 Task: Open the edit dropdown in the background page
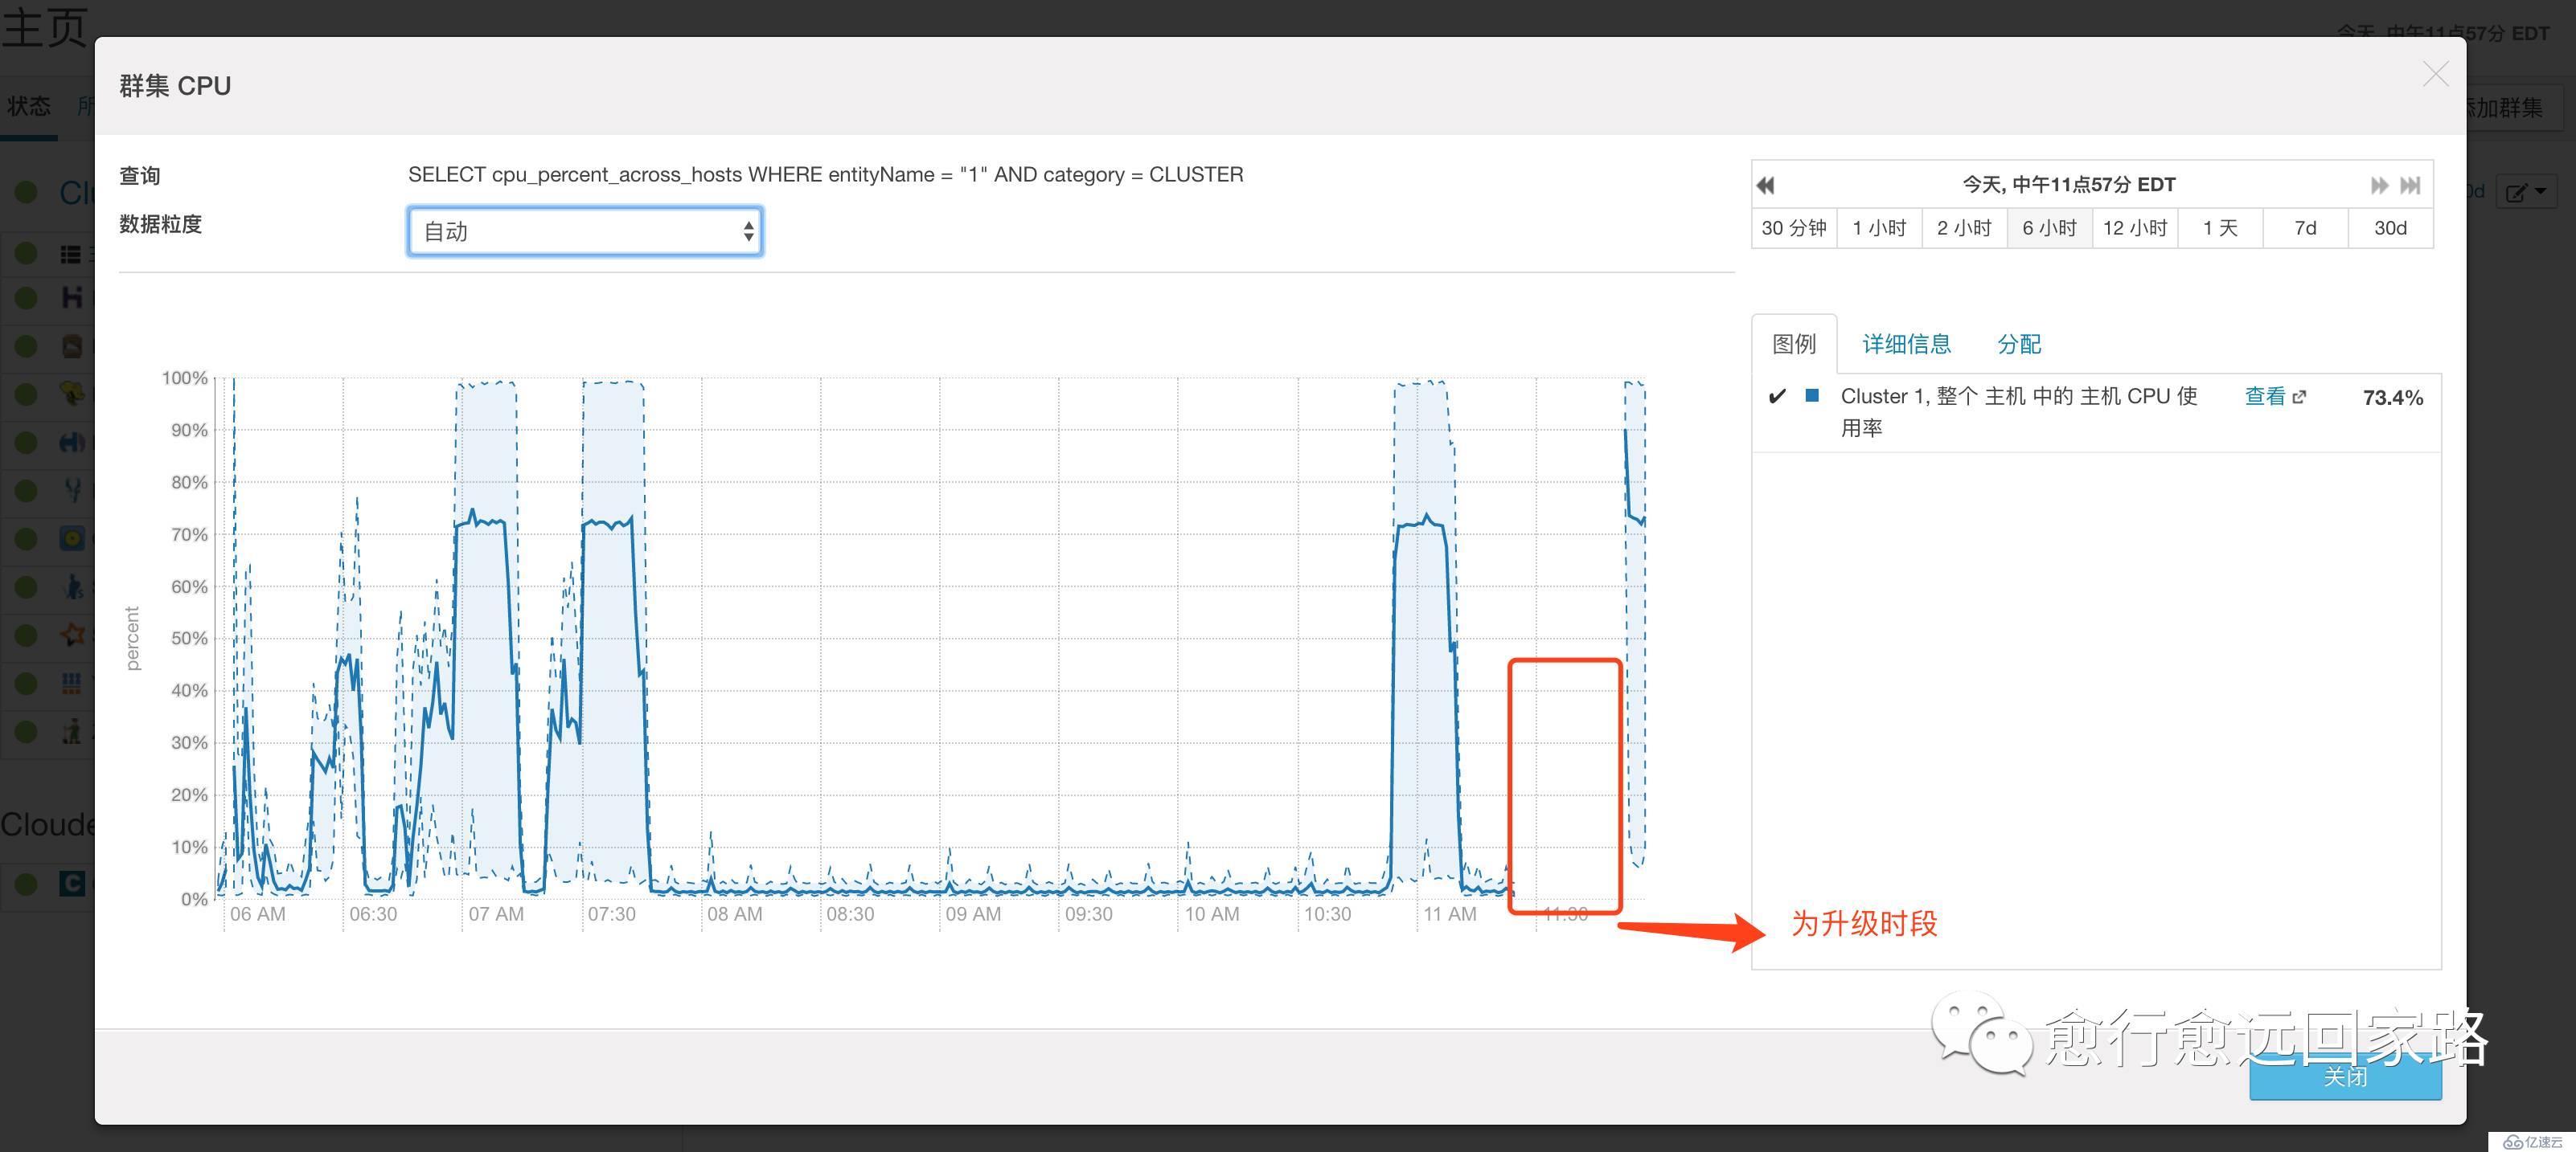[2526, 191]
